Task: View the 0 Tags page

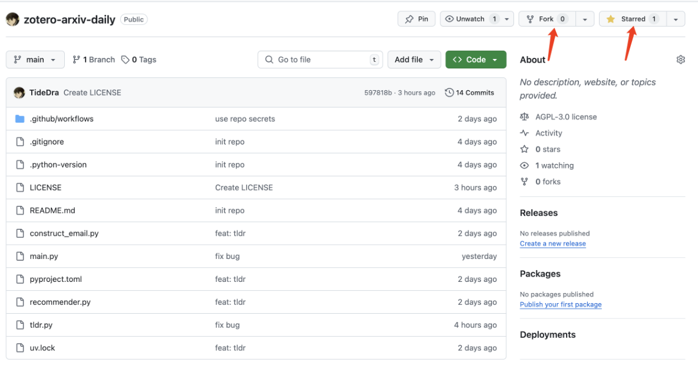Action: coord(139,60)
